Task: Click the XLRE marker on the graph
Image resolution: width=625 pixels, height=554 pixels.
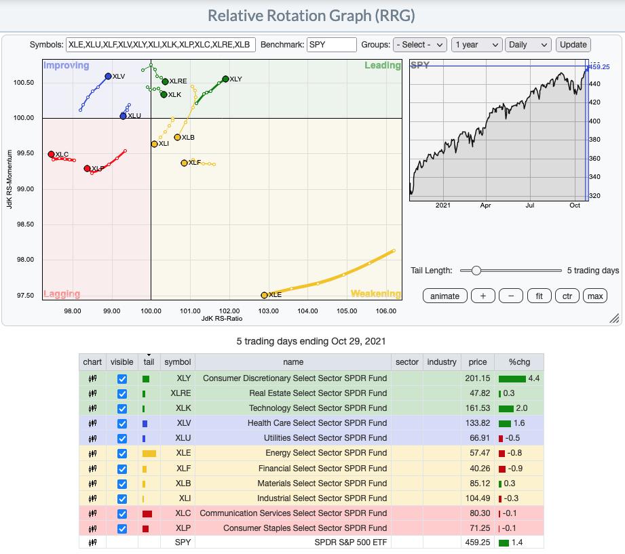Action: point(165,81)
